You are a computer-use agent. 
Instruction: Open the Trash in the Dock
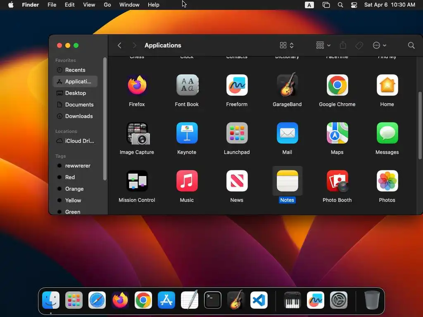click(x=372, y=300)
